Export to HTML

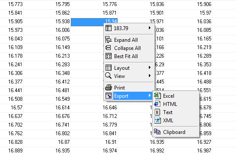click(x=176, y=104)
